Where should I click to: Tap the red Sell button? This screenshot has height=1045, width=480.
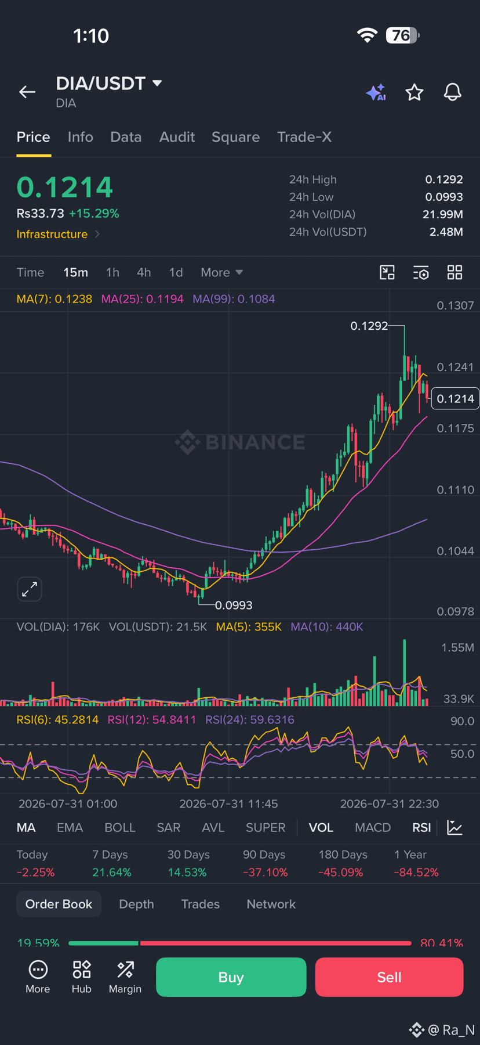[x=389, y=977]
